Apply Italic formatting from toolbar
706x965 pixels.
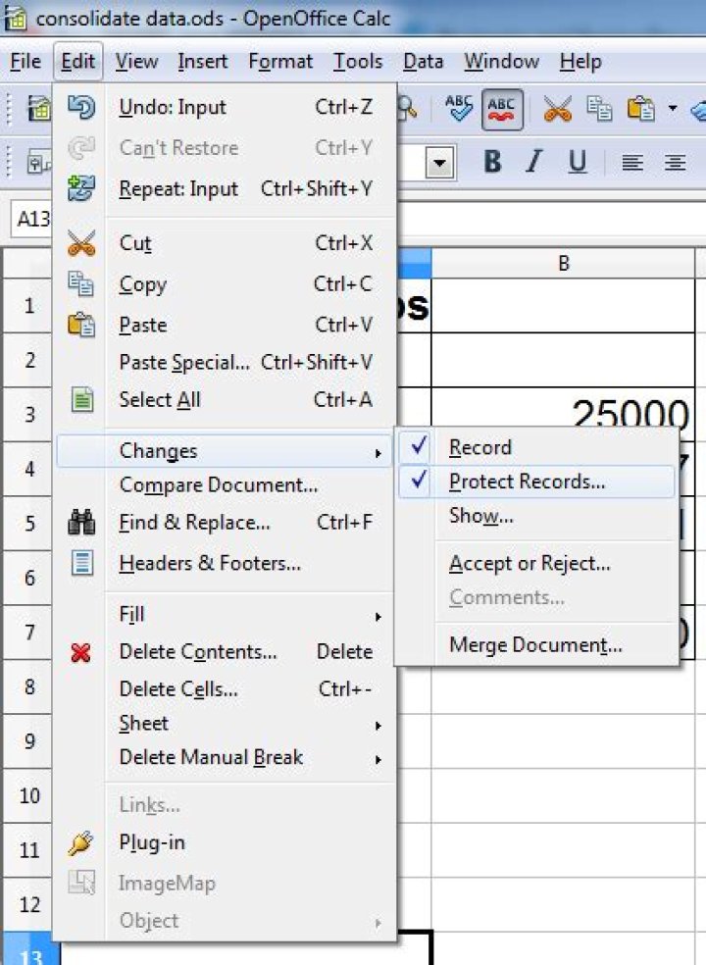pos(534,162)
